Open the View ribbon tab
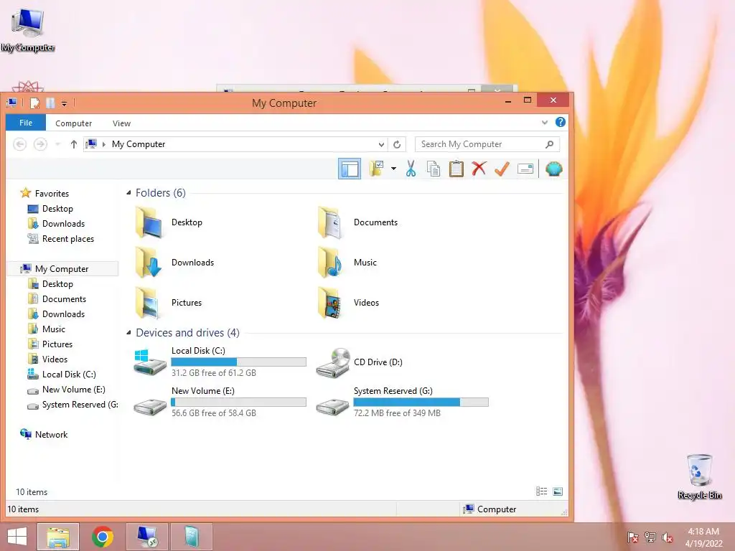The image size is (735, 551). [x=121, y=123]
